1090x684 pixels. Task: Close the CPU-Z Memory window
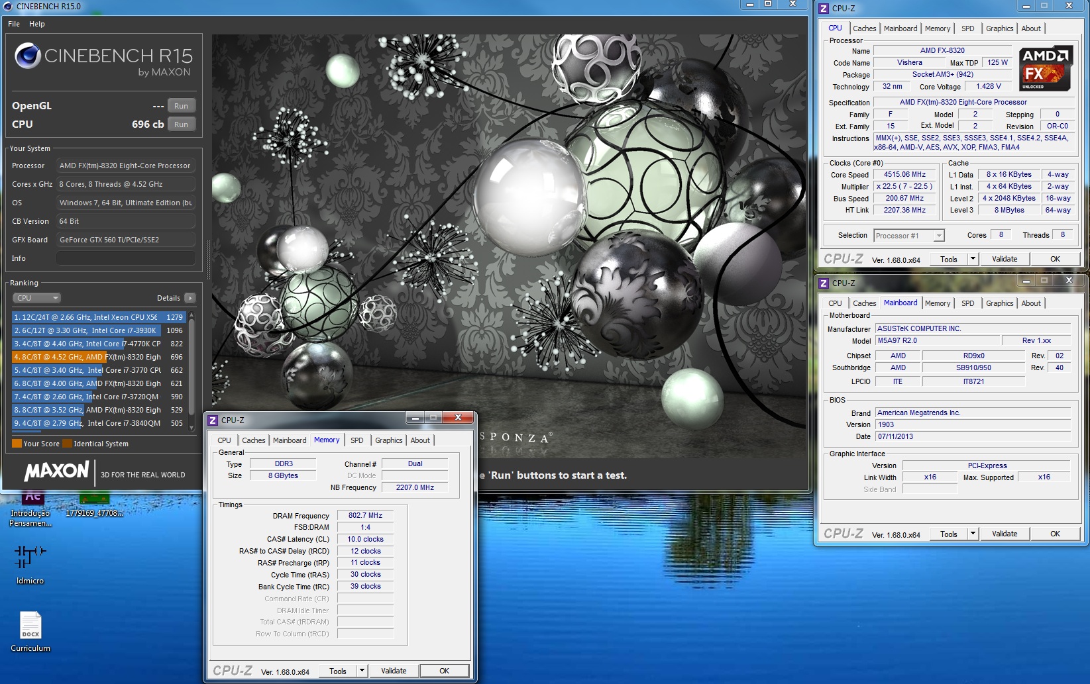pyautogui.click(x=458, y=417)
